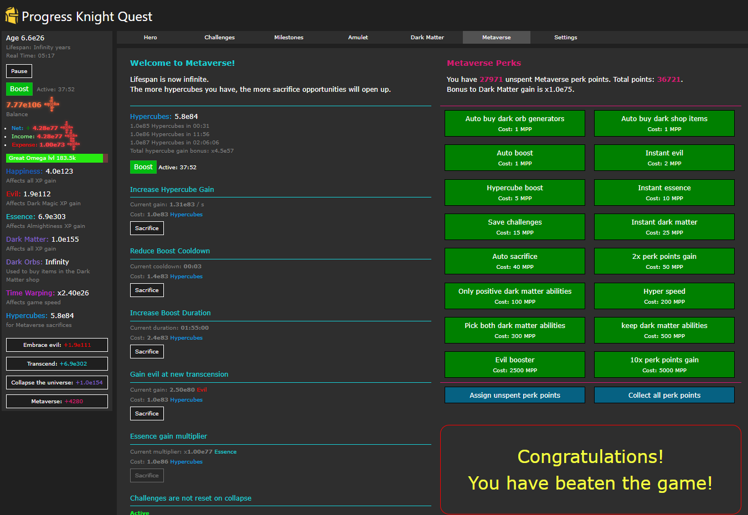Go to the Amulet tab
This screenshot has height=515, width=748.
pos(358,38)
